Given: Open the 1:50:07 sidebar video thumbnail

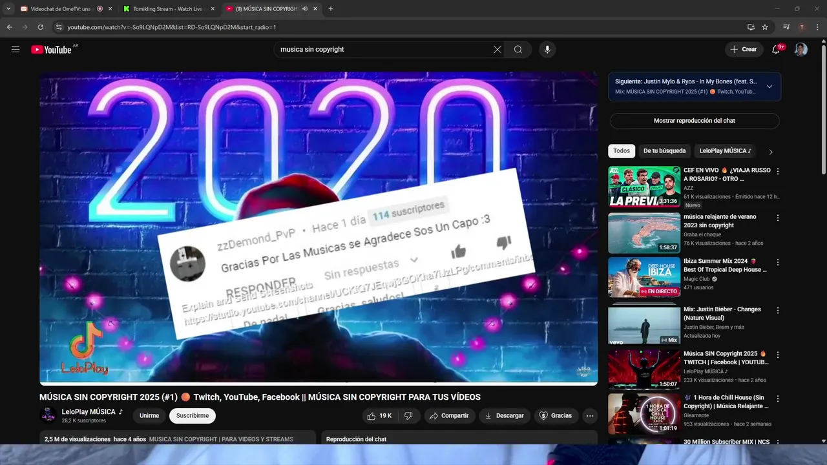Looking at the screenshot, I should point(644,369).
